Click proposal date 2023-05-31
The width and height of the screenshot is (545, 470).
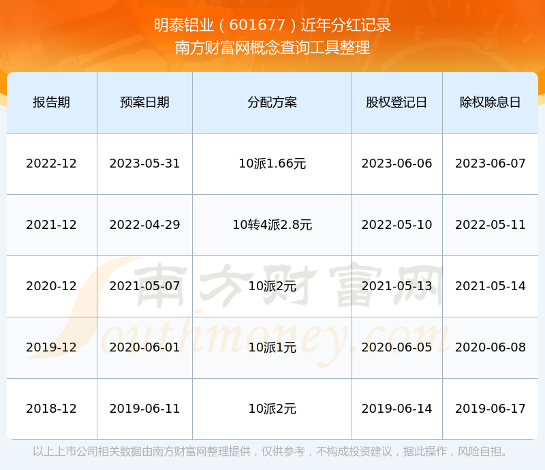point(144,163)
